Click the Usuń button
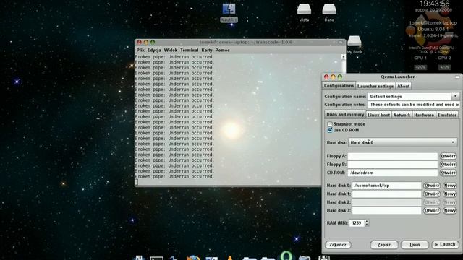The width and height of the screenshot is (463, 260). [x=415, y=245]
